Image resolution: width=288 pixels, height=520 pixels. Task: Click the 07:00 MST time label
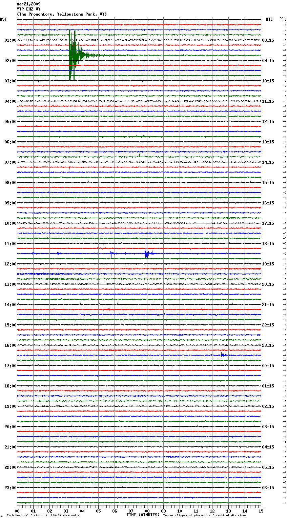[11, 162]
